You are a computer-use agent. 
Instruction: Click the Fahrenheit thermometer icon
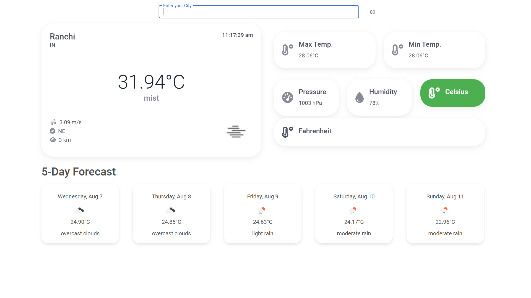point(287,132)
